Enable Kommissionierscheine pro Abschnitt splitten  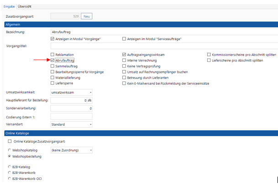coord(209,54)
